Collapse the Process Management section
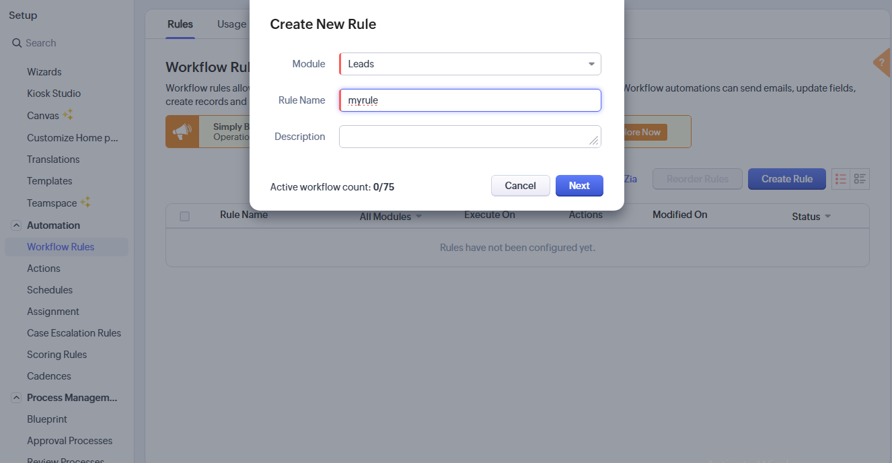The image size is (892, 463). point(16,398)
